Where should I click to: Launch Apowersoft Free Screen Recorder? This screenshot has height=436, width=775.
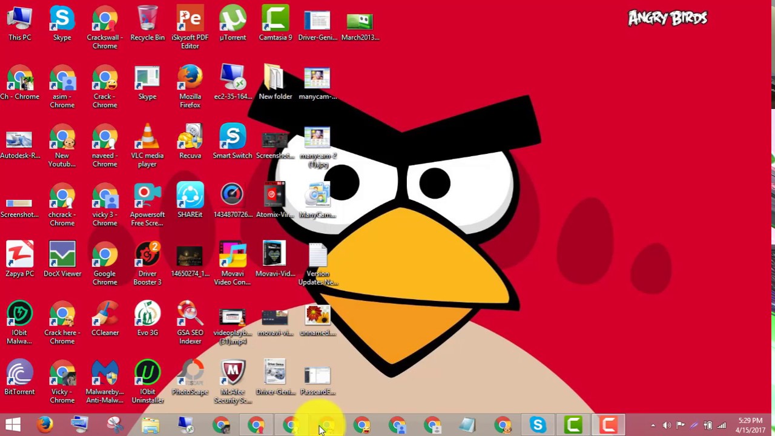click(x=147, y=205)
